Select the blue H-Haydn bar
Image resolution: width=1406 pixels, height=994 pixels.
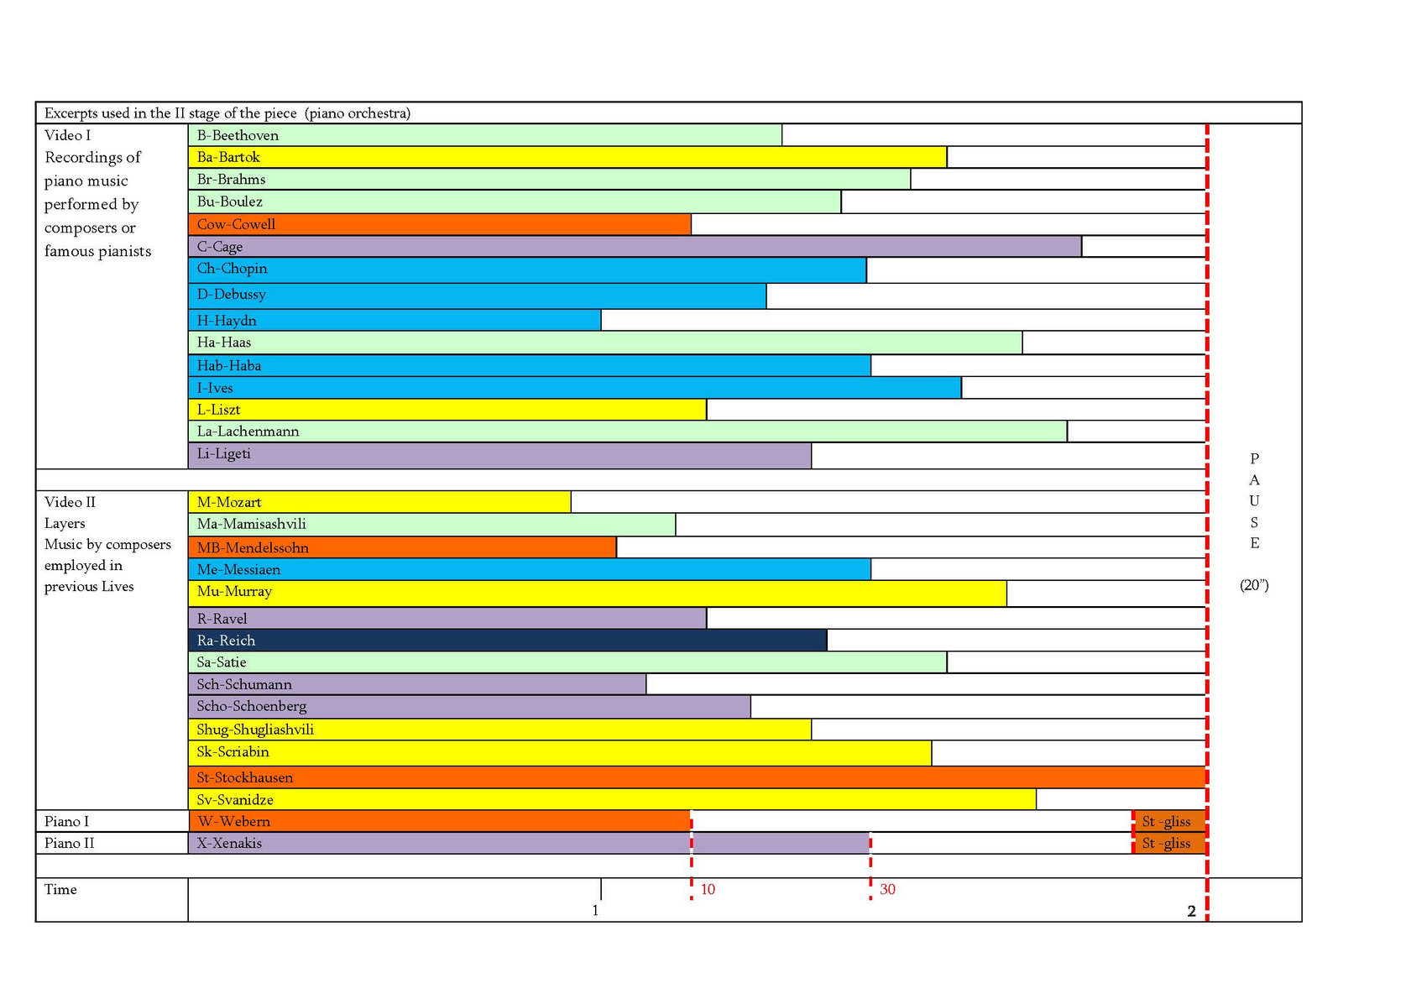point(395,320)
